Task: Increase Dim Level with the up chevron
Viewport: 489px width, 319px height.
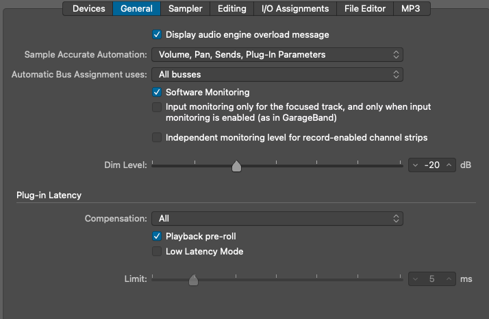Action: coord(449,165)
